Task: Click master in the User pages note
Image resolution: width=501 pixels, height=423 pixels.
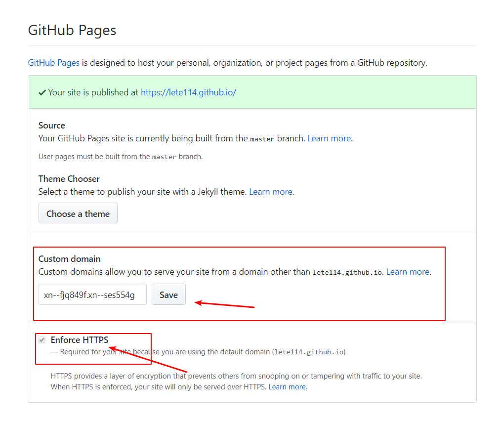Action: (164, 157)
